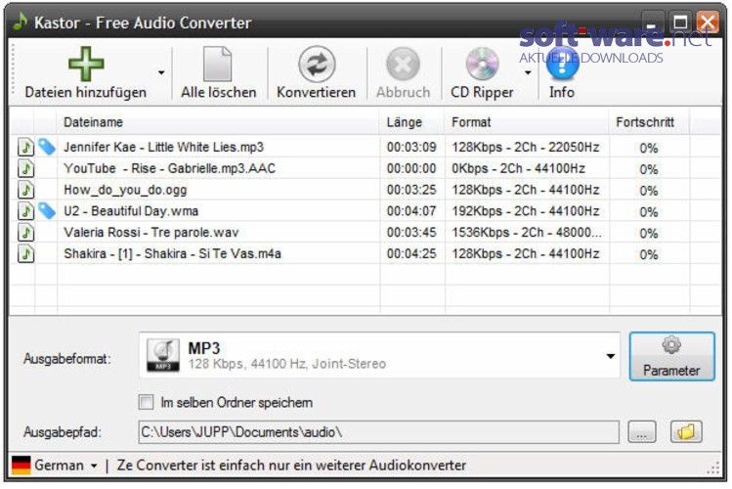This screenshot has height=489, width=732.
Task: Click the music note icon for YouTube Rise
Action: click(26, 168)
